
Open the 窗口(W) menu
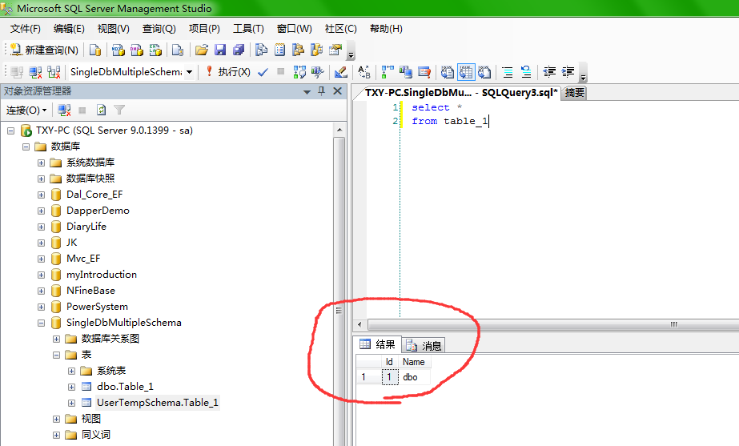coord(294,29)
